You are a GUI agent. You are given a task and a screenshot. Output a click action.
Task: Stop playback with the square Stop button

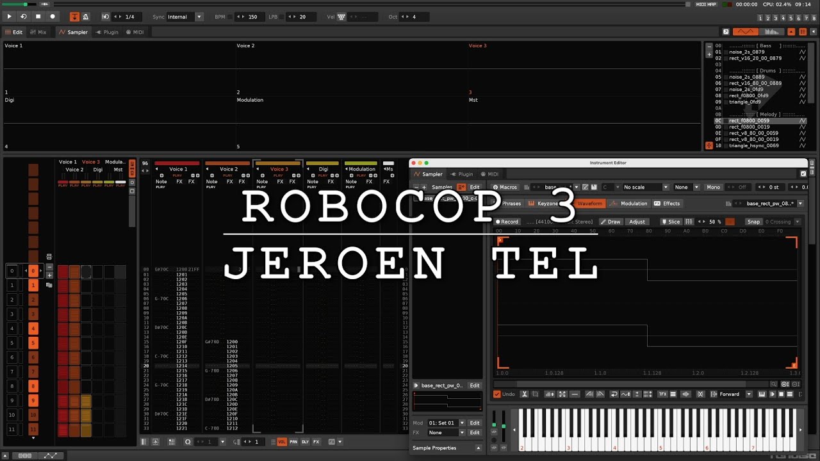click(38, 17)
